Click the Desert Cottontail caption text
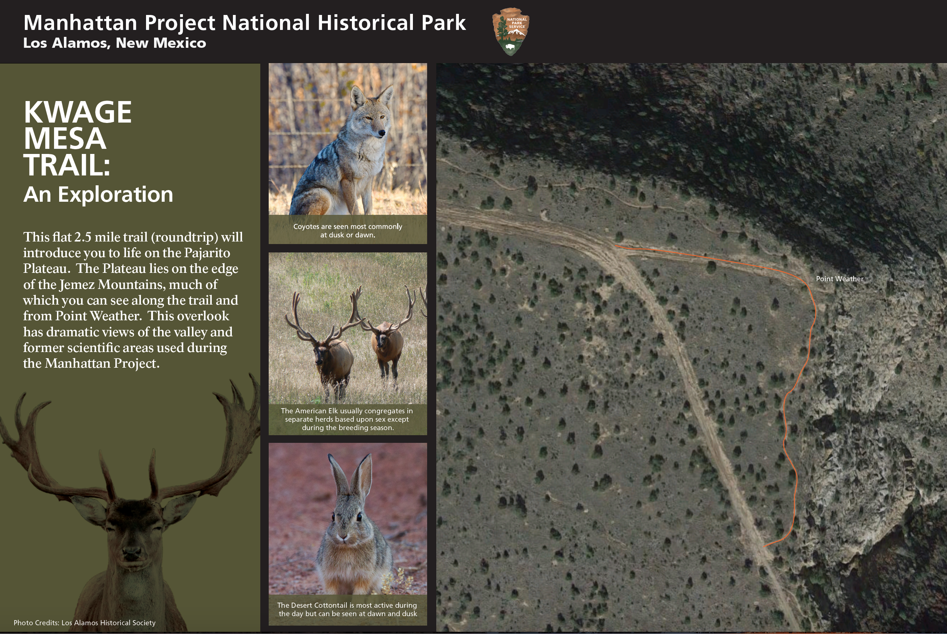Screen dimensions: 947x634 pyautogui.click(x=347, y=609)
